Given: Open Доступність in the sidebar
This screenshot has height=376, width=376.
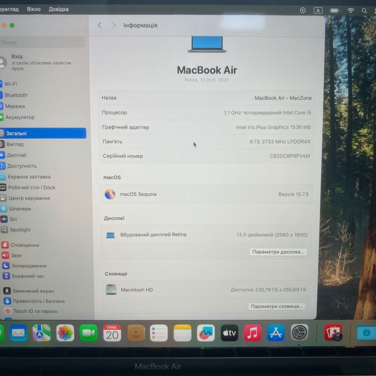Looking at the screenshot, I should pos(43,165).
